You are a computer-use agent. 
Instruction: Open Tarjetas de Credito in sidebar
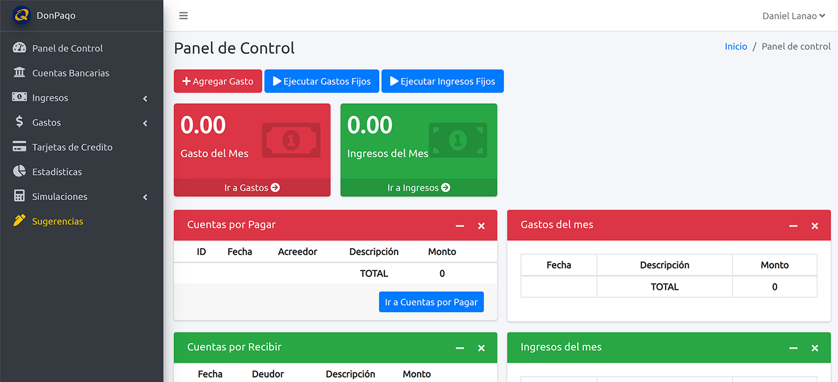click(x=82, y=147)
